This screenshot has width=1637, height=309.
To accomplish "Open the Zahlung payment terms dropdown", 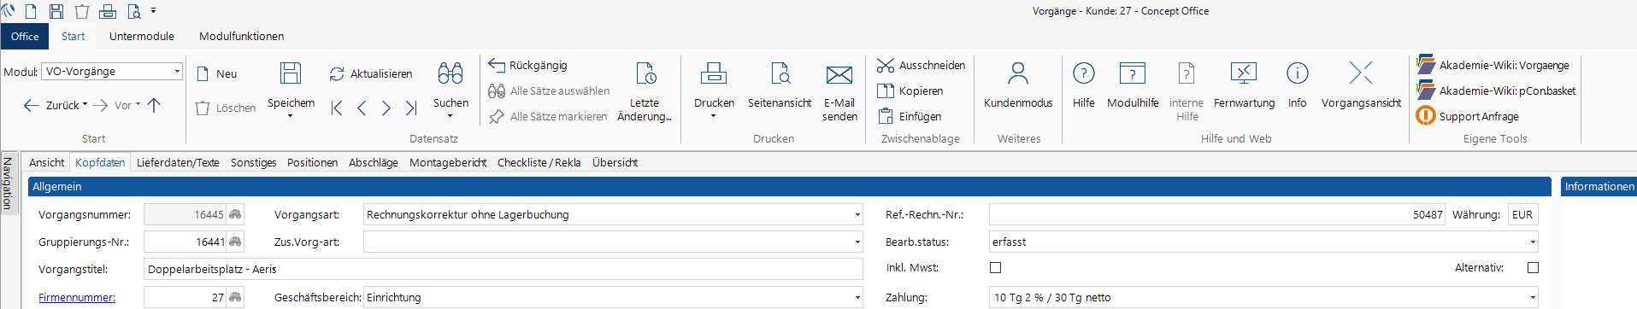I will (1532, 298).
